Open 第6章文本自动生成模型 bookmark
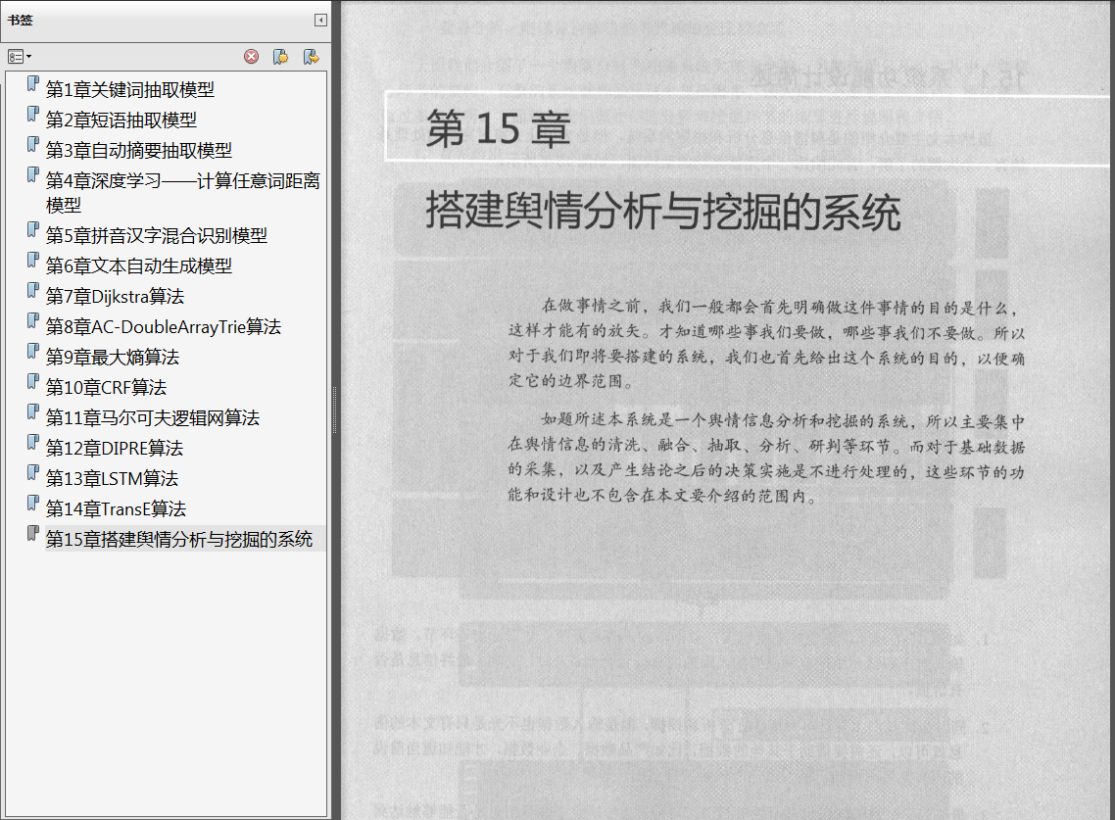Viewport: 1115px width, 820px height. 139,265
